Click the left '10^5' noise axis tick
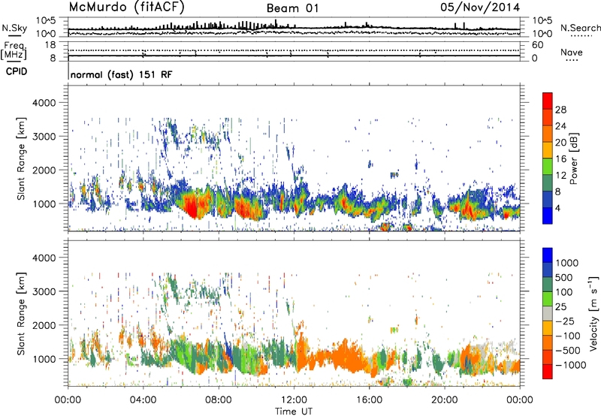Viewport: 601px width, 416px height. 47,20
